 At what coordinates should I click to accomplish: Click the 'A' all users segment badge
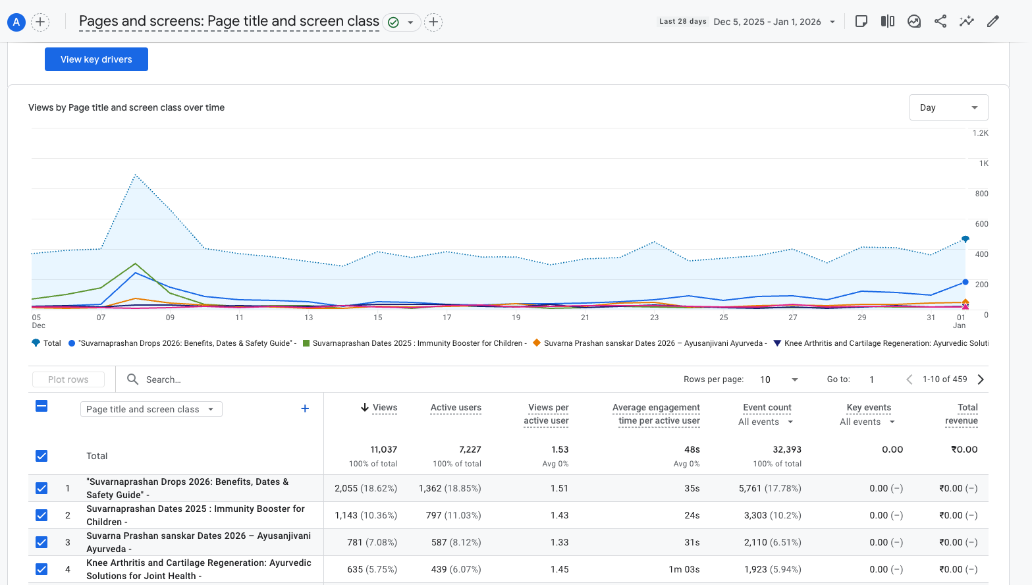16,22
